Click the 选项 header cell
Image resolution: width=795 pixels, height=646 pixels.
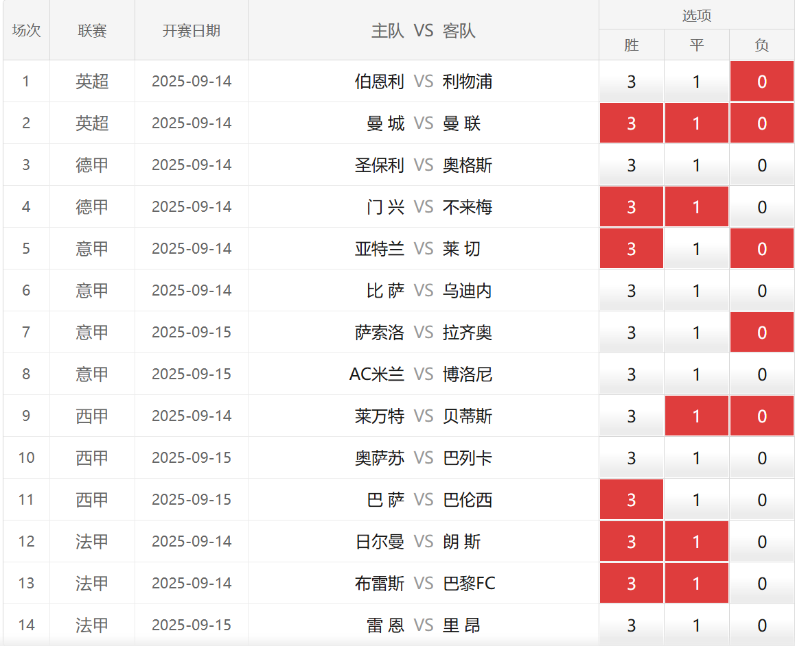(697, 15)
